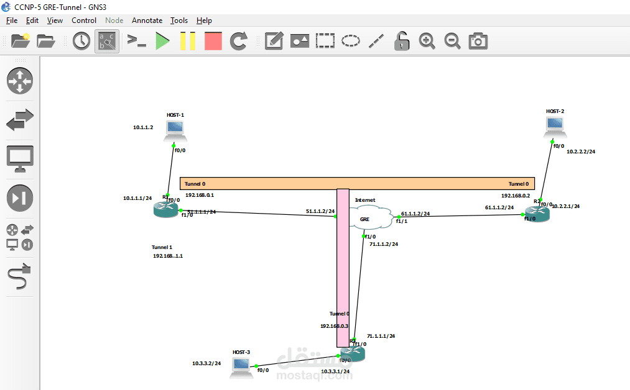Insert a picture into the workspace
630x390 pixels.
point(300,41)
